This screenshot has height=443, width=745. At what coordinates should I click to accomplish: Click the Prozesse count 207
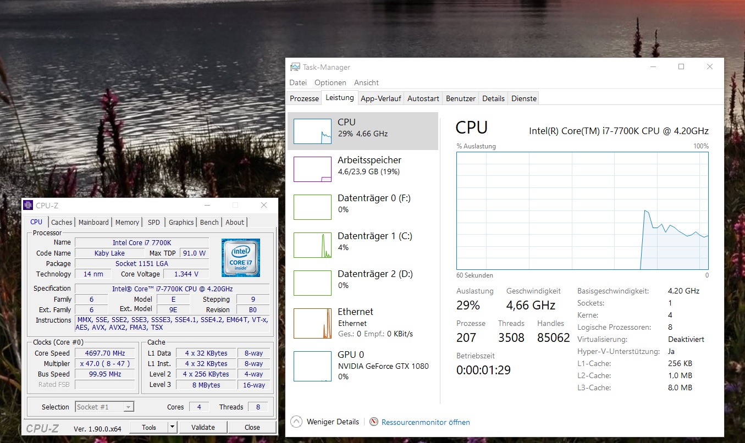[466, 337]
